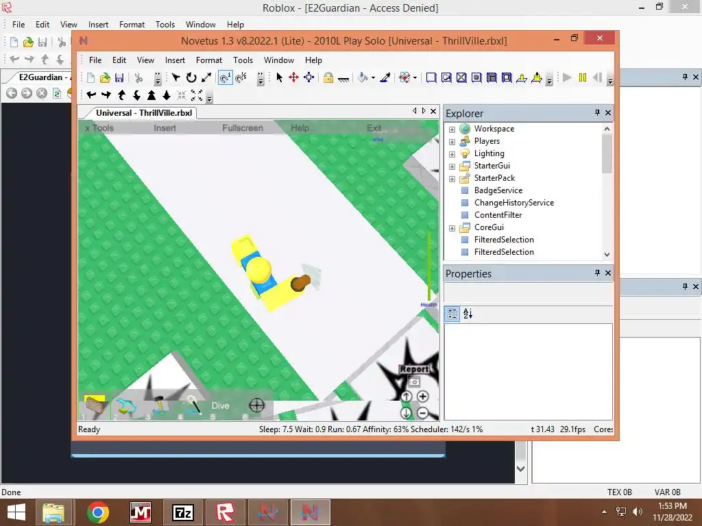The width and height of the screenshot is (702, 526).
Task: Click the green Health bar
Action: click(429, 266)
